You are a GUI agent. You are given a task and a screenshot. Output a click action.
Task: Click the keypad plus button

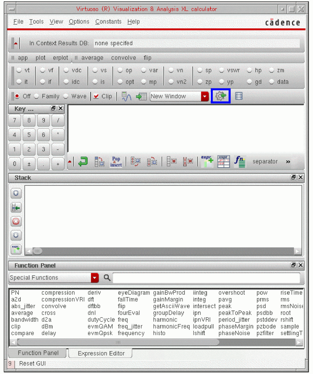pos(58,164)
